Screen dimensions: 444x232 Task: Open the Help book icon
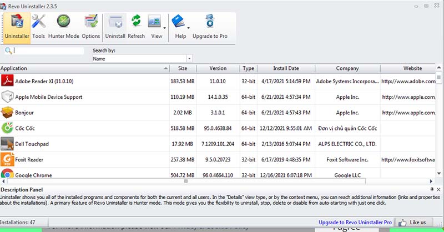click(178, 21)
